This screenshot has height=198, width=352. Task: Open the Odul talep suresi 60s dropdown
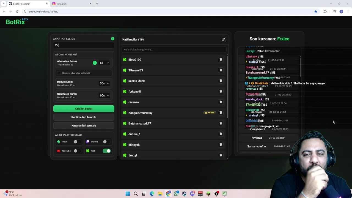click(x=104, y=95)
